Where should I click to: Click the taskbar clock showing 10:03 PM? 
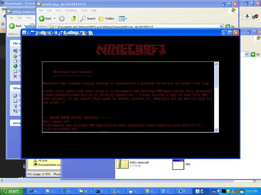pyautogui.click(x=252, y=191)
